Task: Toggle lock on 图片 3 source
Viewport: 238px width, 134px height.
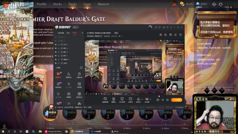Action: pyautogui.click(x=59, y=48)
